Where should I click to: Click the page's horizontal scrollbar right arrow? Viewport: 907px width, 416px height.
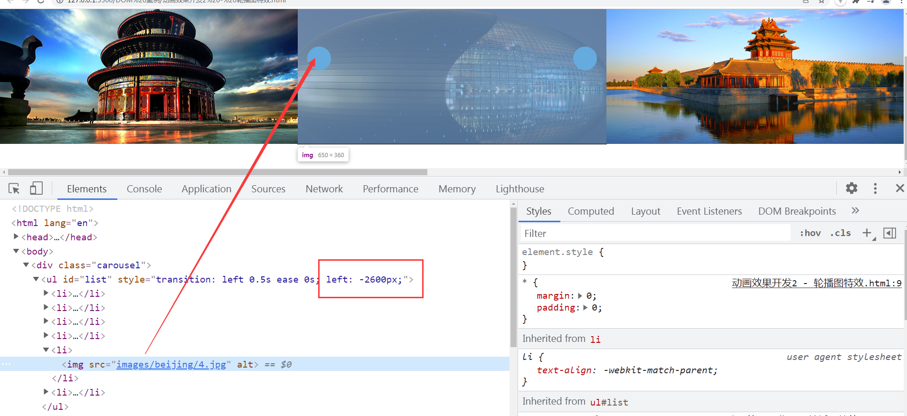(x=899, y=172)
